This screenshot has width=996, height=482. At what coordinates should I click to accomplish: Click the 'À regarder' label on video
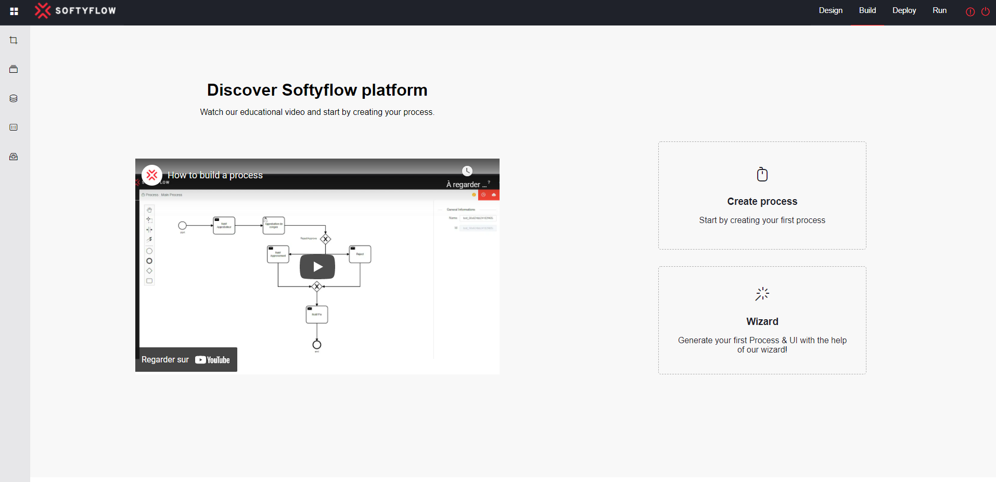(x=466, y=185)
